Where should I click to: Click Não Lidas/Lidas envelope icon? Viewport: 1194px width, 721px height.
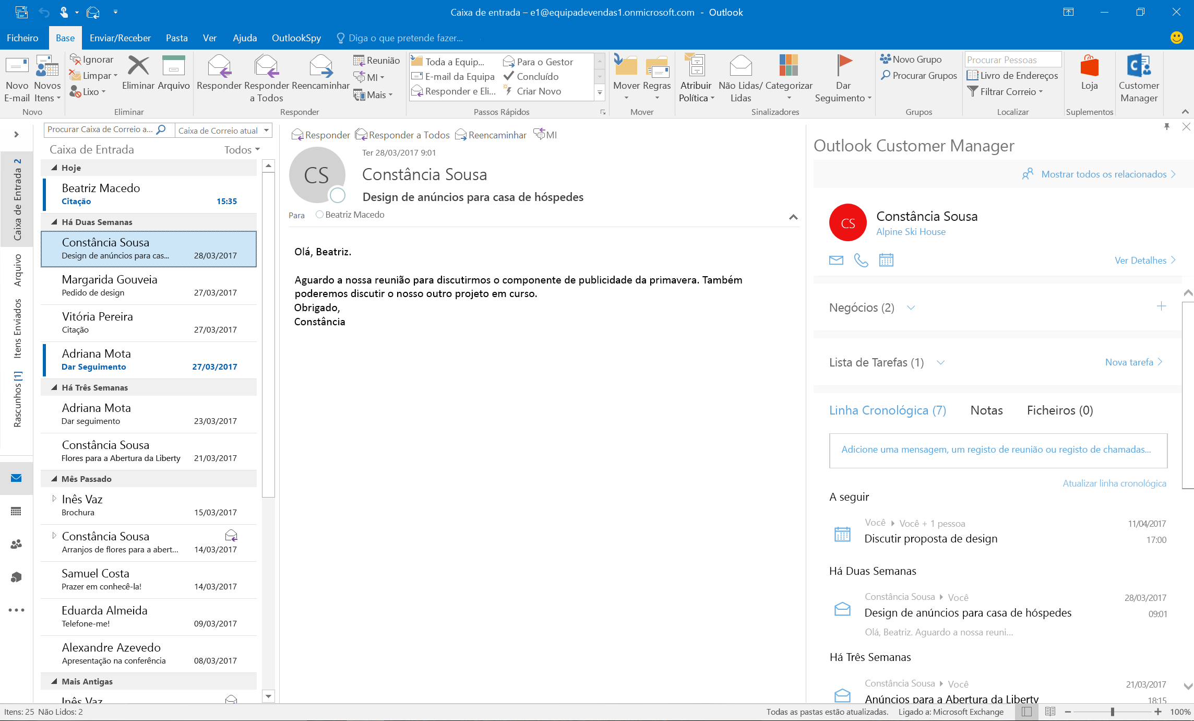[x=741, y=66]
